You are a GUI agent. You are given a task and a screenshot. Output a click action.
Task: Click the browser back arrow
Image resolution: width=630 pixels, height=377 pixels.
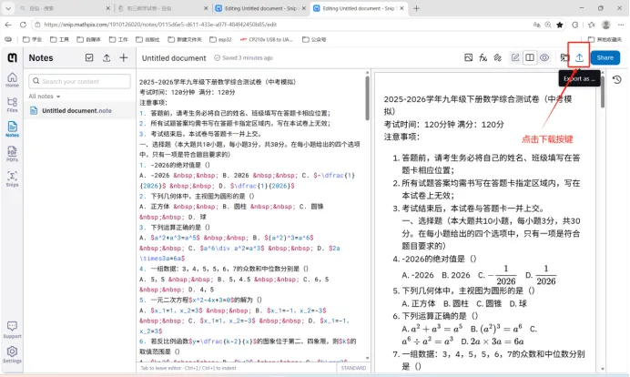click(8, 25)
